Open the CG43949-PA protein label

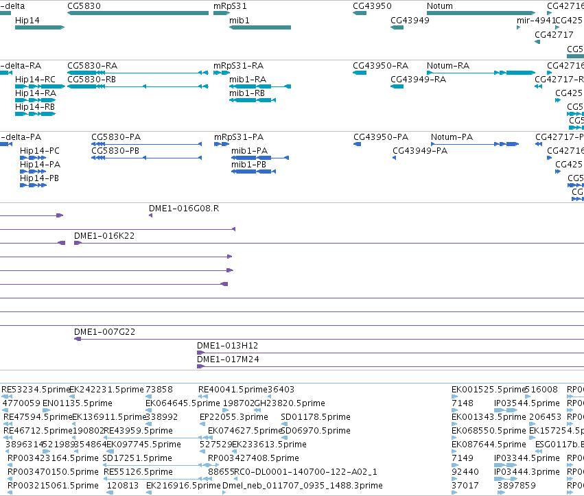[420, 151]
